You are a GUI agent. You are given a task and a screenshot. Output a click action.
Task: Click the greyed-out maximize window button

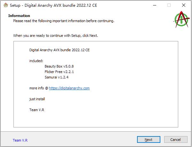[169, 5]
